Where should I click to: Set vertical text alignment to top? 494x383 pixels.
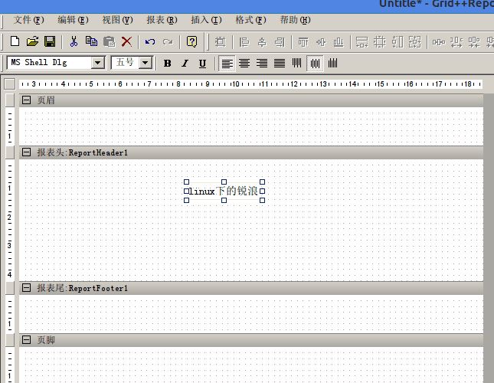(296, 64)
